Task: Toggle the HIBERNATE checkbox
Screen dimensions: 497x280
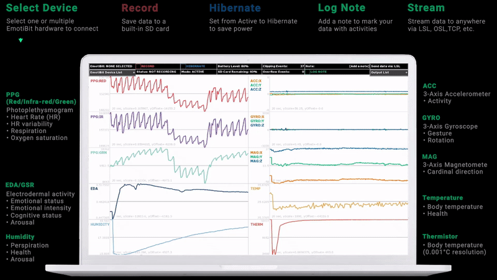Action: pos(183,67)
